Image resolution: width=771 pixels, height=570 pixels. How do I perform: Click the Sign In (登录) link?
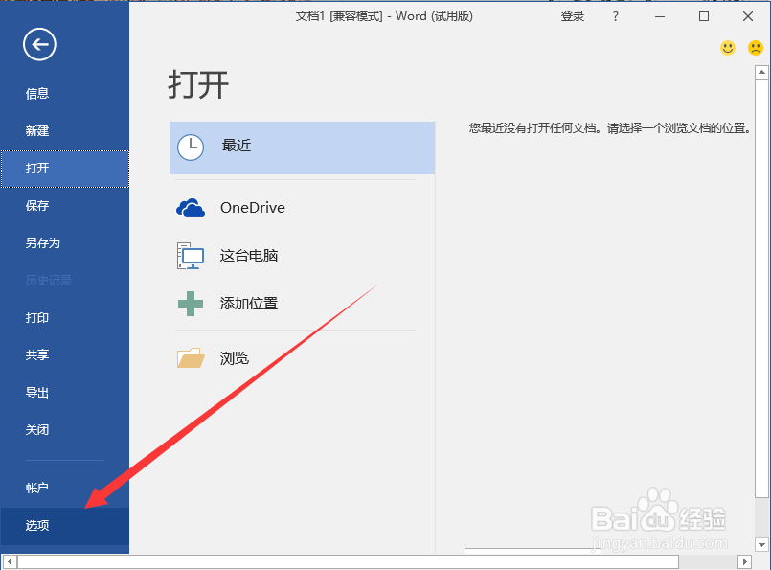pos(572,16)
